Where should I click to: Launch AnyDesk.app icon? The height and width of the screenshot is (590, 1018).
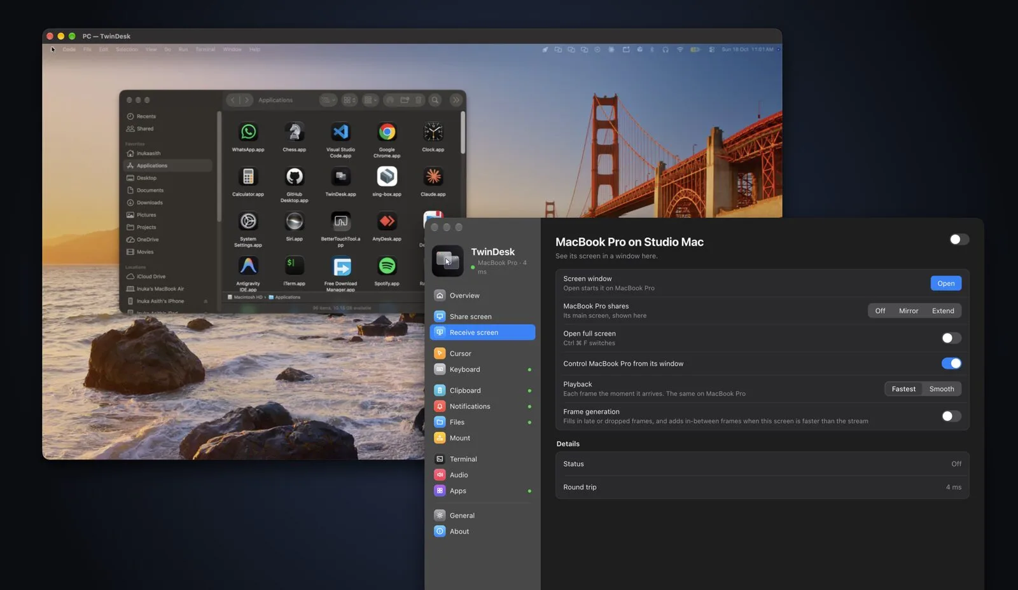387,221
